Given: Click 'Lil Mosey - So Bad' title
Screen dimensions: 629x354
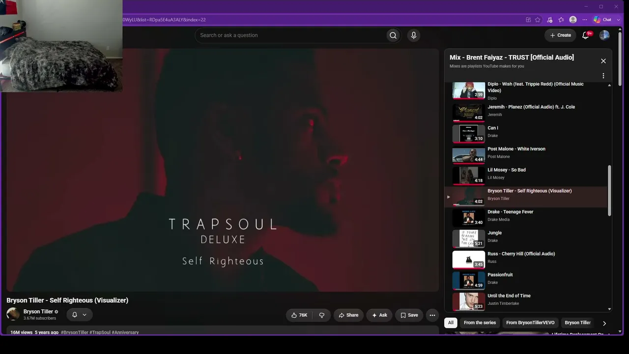Looking at the screenshot, I should (x=507, y=170).
